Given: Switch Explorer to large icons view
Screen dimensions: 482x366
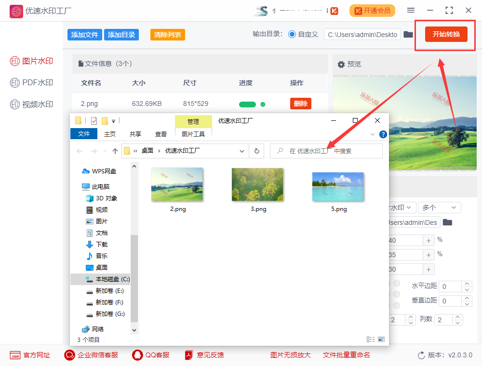Looking at the screenshot, I should point(381,340).
